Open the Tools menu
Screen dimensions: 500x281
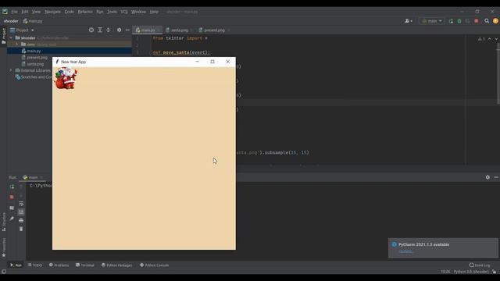[x=112, y=12]
